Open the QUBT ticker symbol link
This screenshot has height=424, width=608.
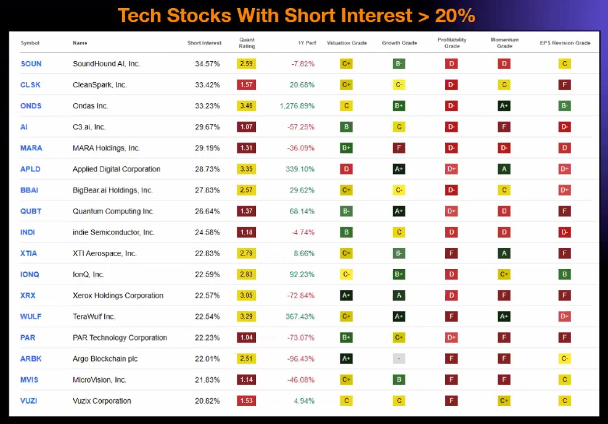(x=31, y=212)
